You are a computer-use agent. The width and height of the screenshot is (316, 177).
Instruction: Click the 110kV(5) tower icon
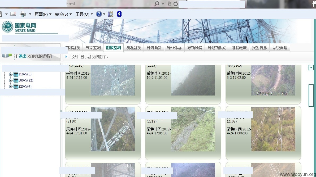pos(16,74)
